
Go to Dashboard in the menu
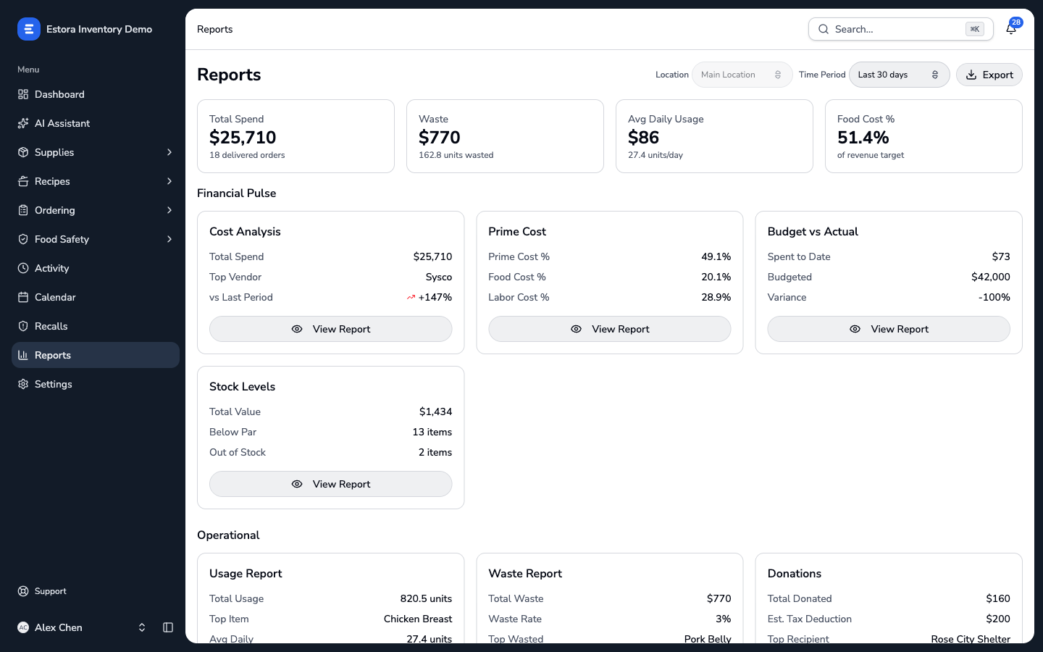[96, 94]
